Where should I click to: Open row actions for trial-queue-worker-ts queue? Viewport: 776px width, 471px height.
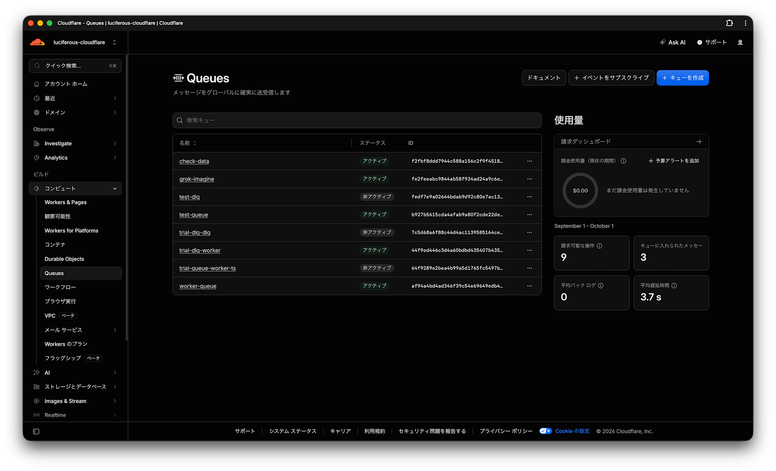[530, 268]
